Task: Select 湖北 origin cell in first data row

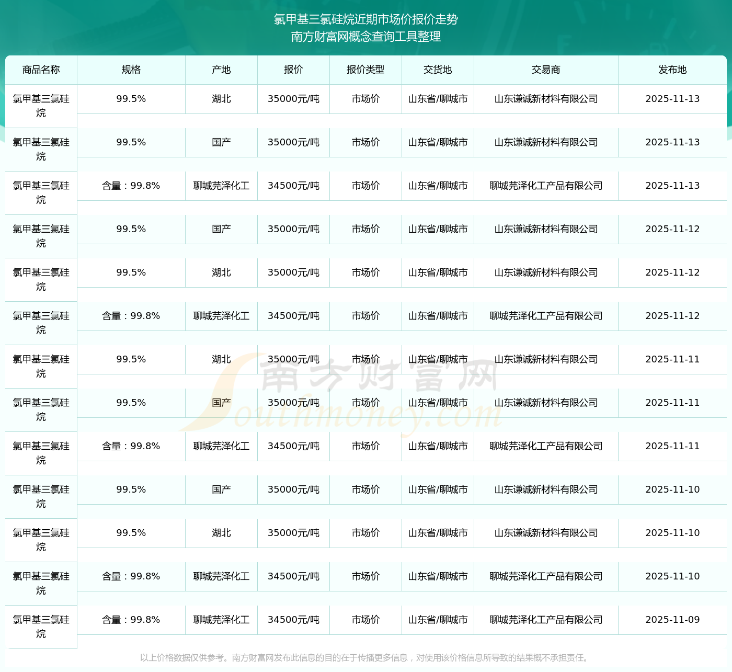Action: click(221, 99)
